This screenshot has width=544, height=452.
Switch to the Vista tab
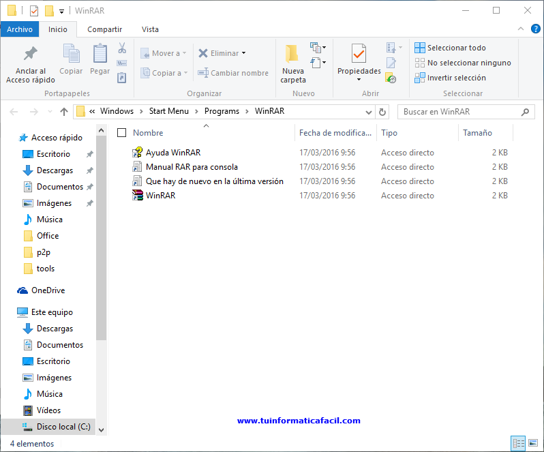150,29
